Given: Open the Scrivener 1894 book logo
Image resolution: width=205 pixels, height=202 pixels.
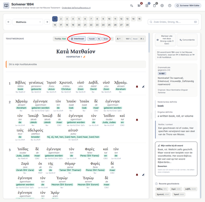Looking at the screenshot, I should [x=6, y=6].
